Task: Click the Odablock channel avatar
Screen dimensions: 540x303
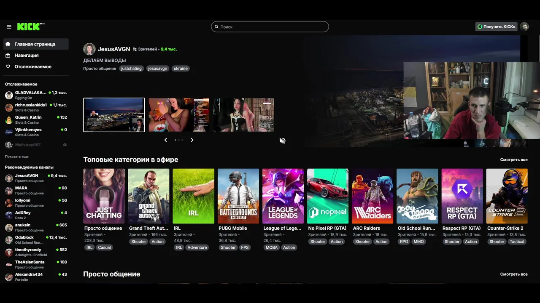Action: pyautogui.click(x=9, y=240)
